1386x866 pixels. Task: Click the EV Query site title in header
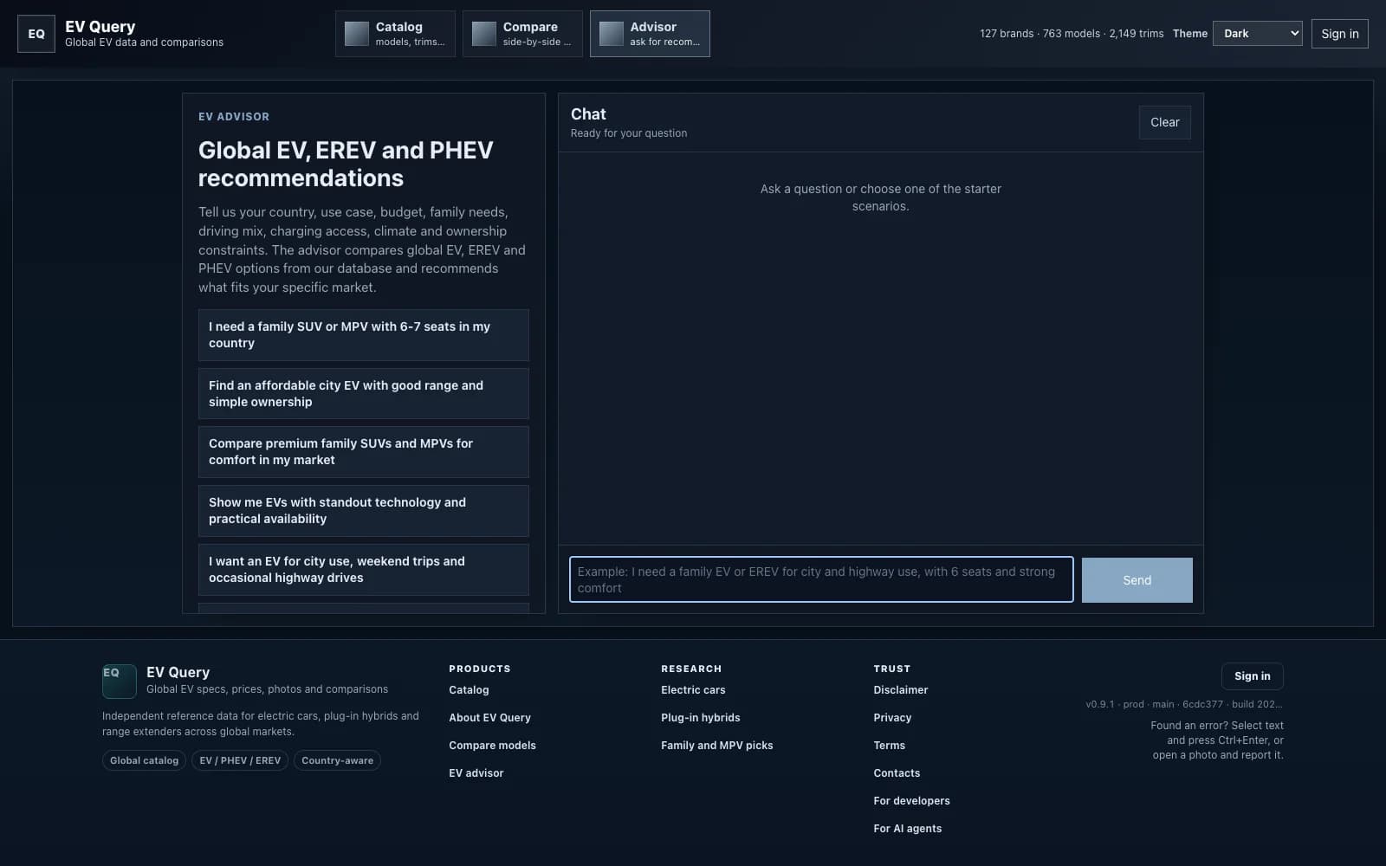(100, 27)
